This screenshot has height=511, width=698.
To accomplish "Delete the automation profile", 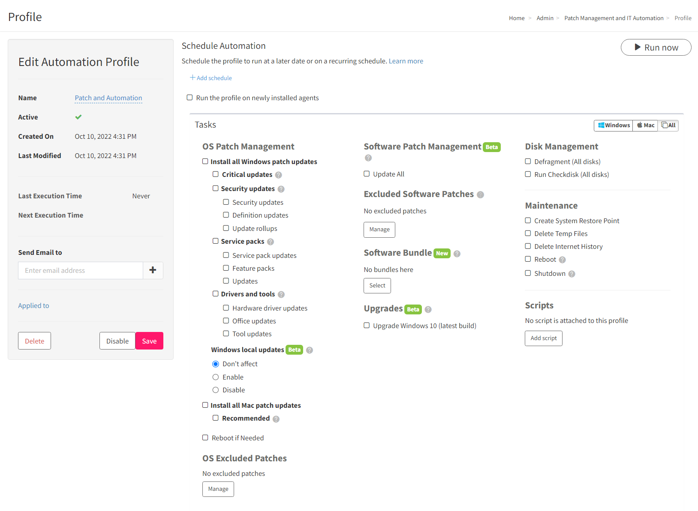I will (34, 341).
